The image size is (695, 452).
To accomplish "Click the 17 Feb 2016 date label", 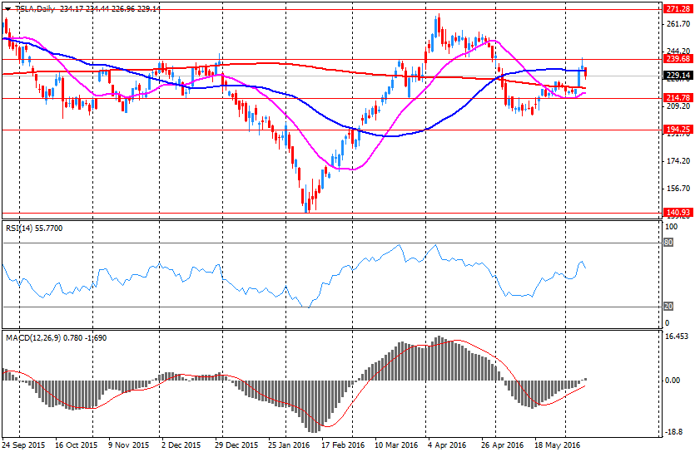I will pos(343,445).
